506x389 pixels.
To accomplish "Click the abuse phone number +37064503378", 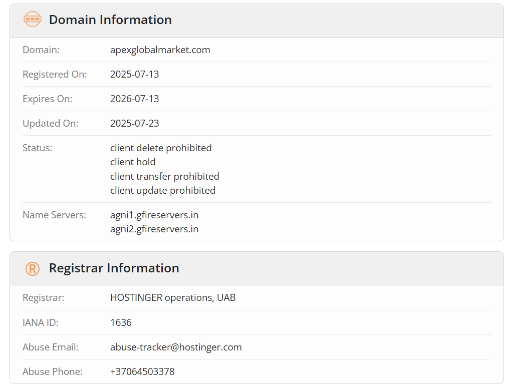I will coord(142,371).
